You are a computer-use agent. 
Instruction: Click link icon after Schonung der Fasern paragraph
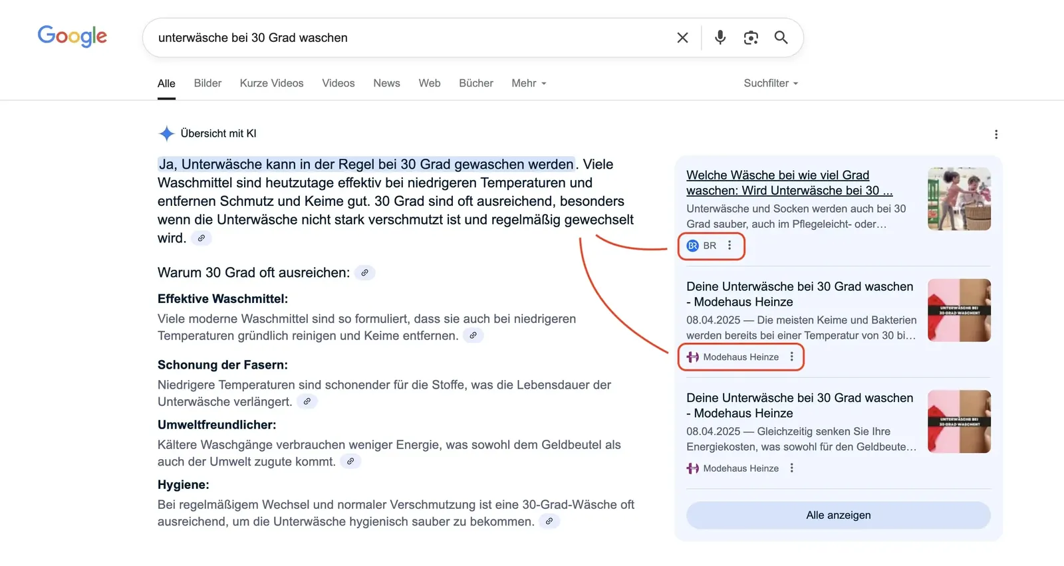307,401
